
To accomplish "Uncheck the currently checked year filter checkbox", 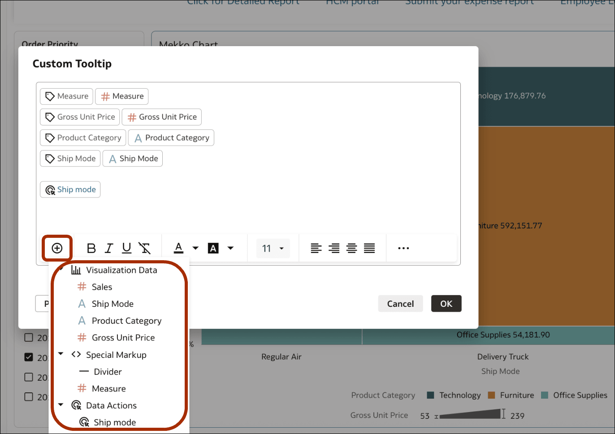I will [x=29, y=357].
